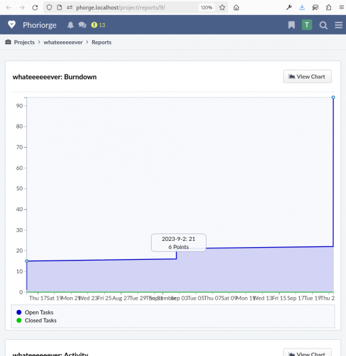The height and width of the screenshot is (356, 346).
Task: Open site permissions icon in address bar
Action: (70, 7)
